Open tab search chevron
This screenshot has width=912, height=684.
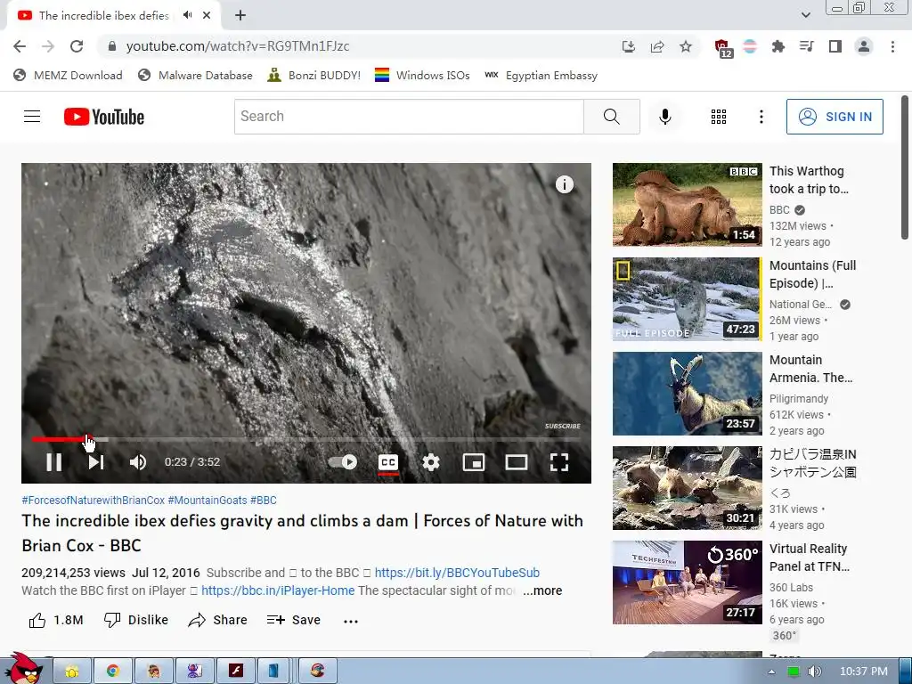coord(805,15)
